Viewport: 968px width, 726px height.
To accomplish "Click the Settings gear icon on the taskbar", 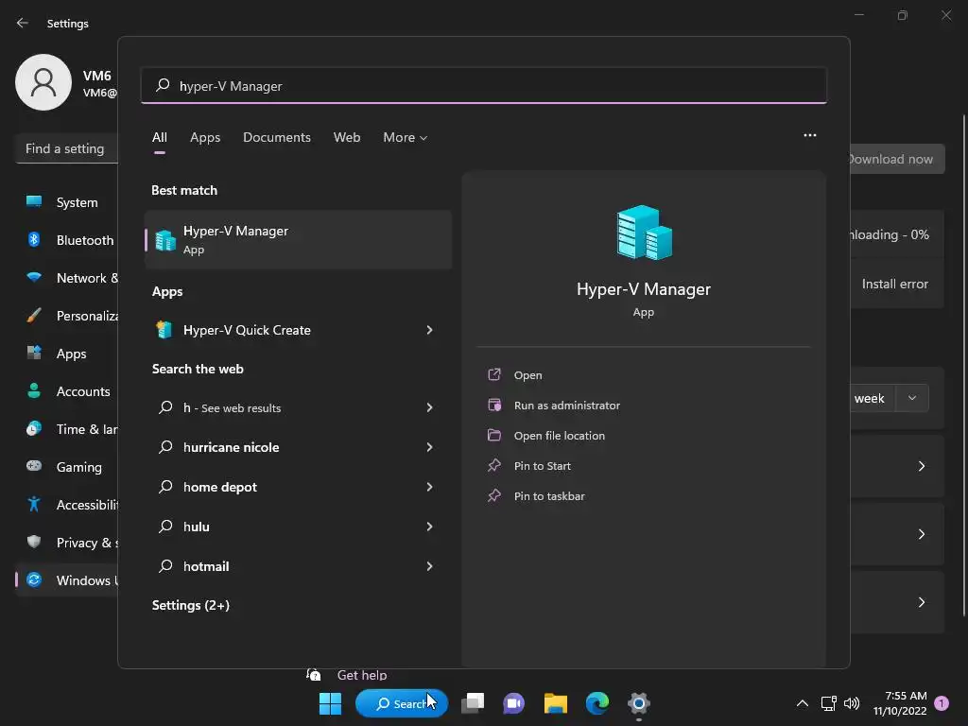I will (x=639, y=703).
